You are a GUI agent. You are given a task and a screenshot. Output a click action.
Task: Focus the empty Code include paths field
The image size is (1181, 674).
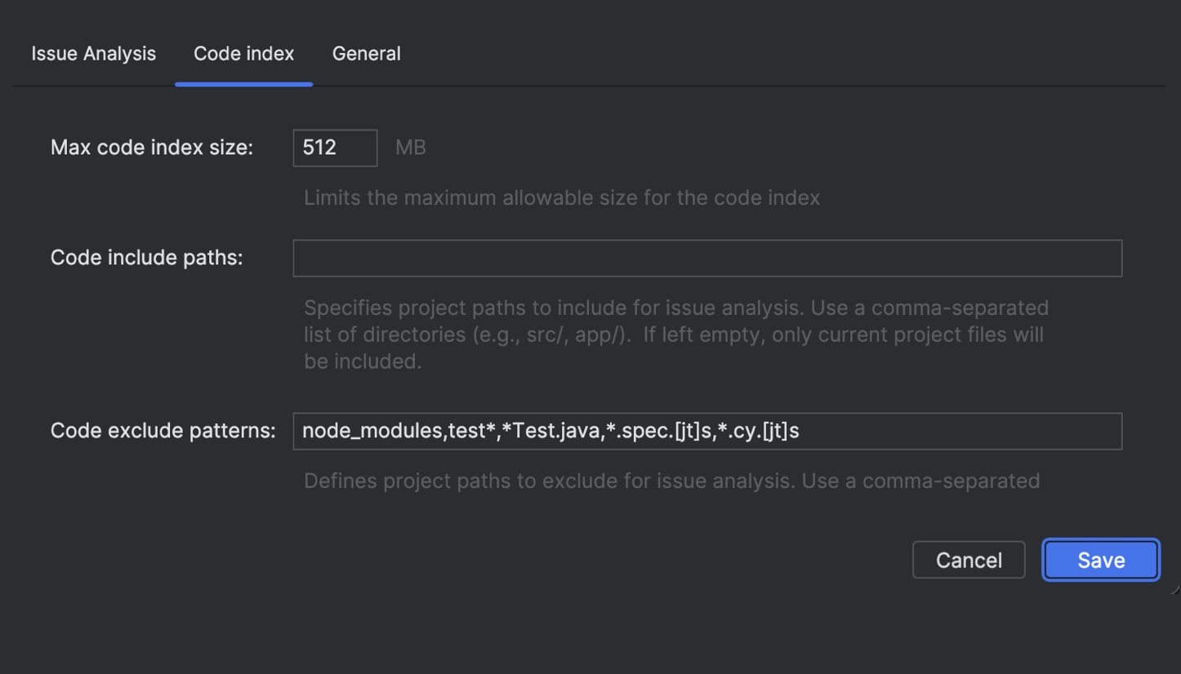(706, 258)
